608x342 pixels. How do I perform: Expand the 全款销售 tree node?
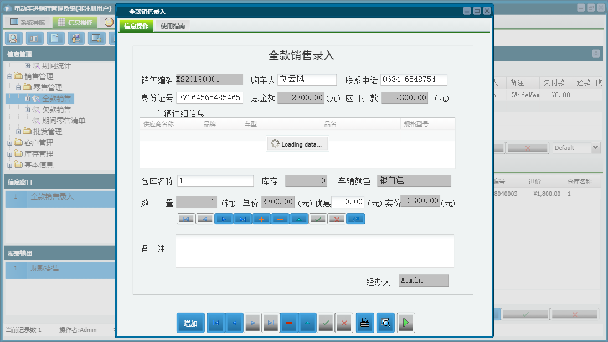click(x=27, y=99)
